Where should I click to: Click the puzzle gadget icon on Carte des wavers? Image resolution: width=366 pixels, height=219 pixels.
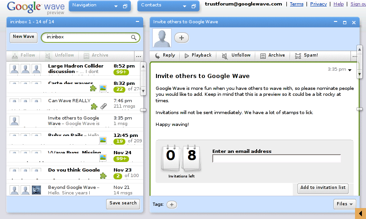(93, 88)
